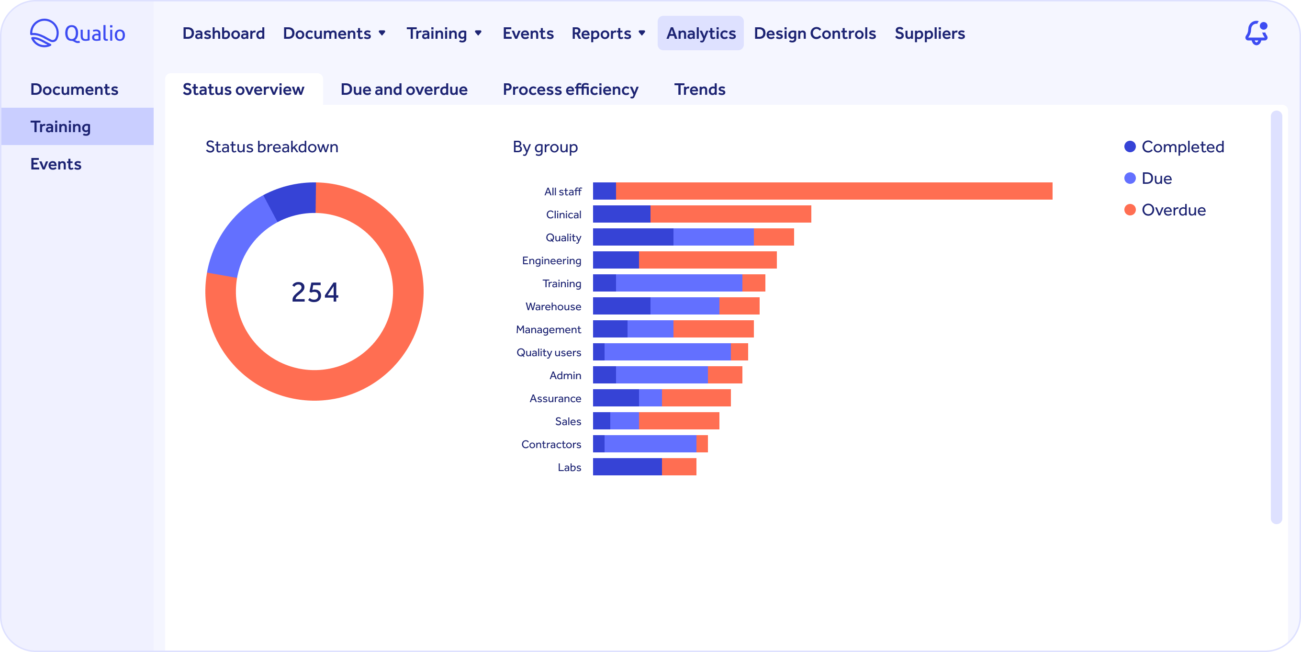The image size is (1301, 652).
Task: Expand the Documents dropdown menu
Action: pos(334,33)
